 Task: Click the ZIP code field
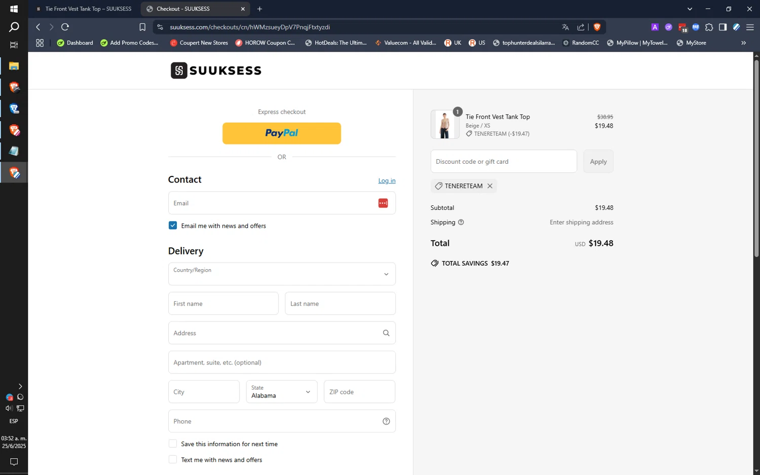tap(359, 392)
